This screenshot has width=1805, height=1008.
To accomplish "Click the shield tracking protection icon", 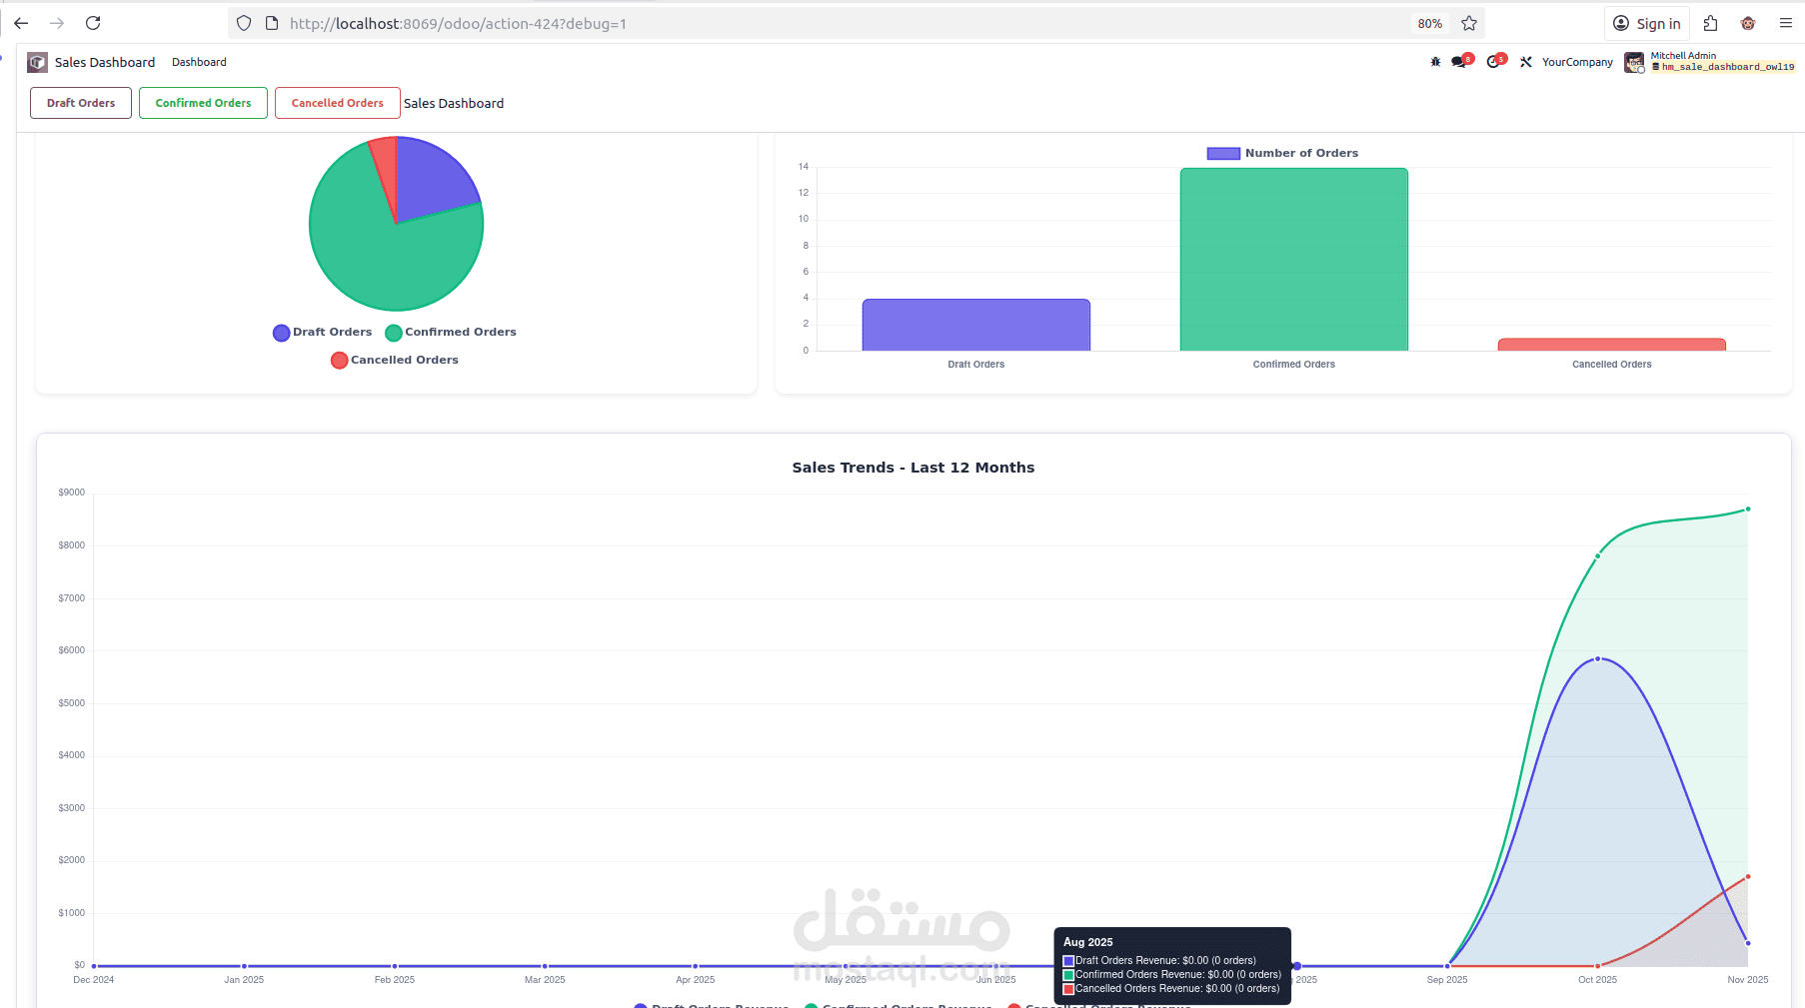I will point(244,23).
